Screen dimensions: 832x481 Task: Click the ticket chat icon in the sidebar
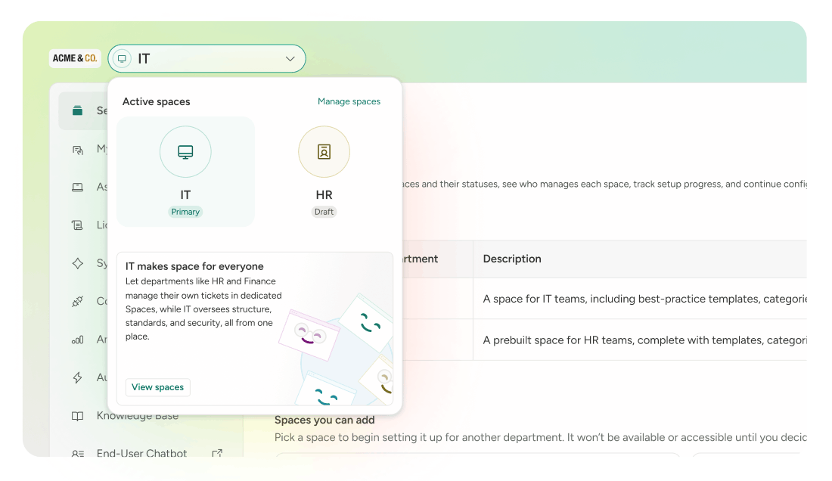click(x=77, y=150)
